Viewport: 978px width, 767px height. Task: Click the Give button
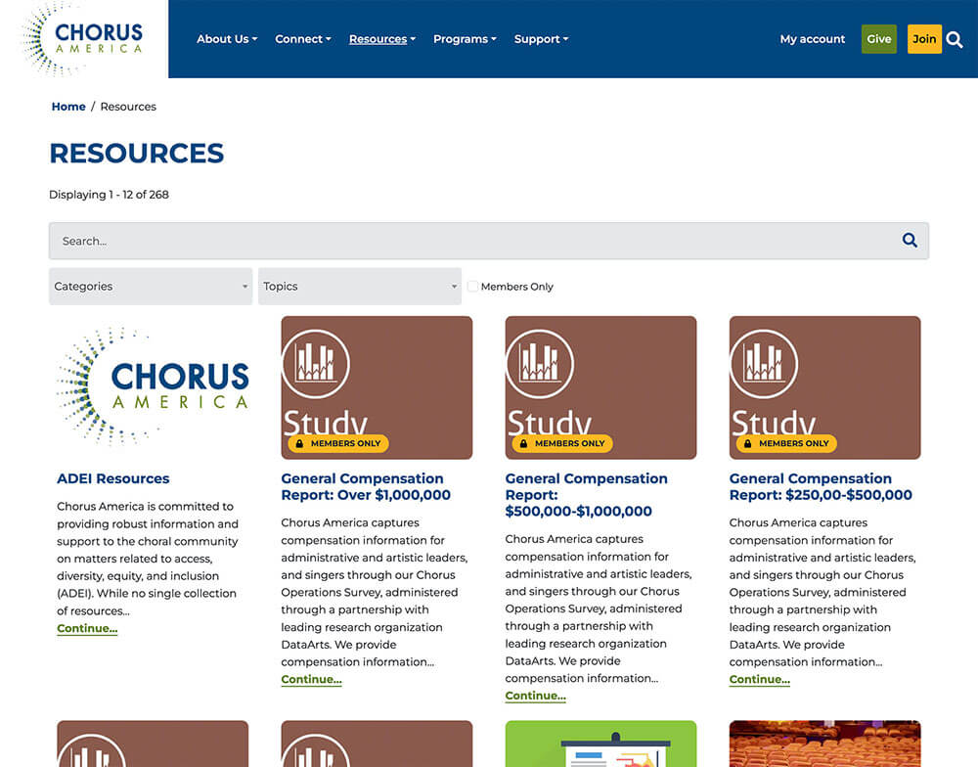click(878, 39)
